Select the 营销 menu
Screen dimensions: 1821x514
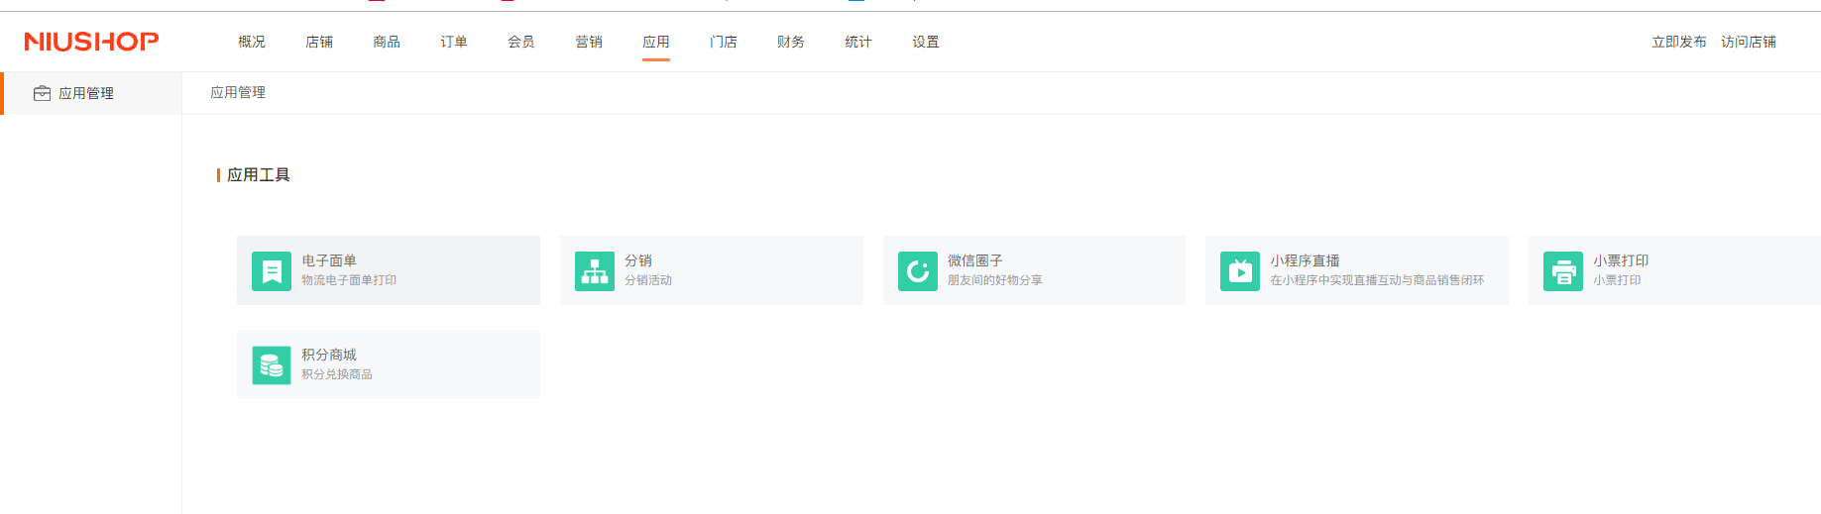589,42
